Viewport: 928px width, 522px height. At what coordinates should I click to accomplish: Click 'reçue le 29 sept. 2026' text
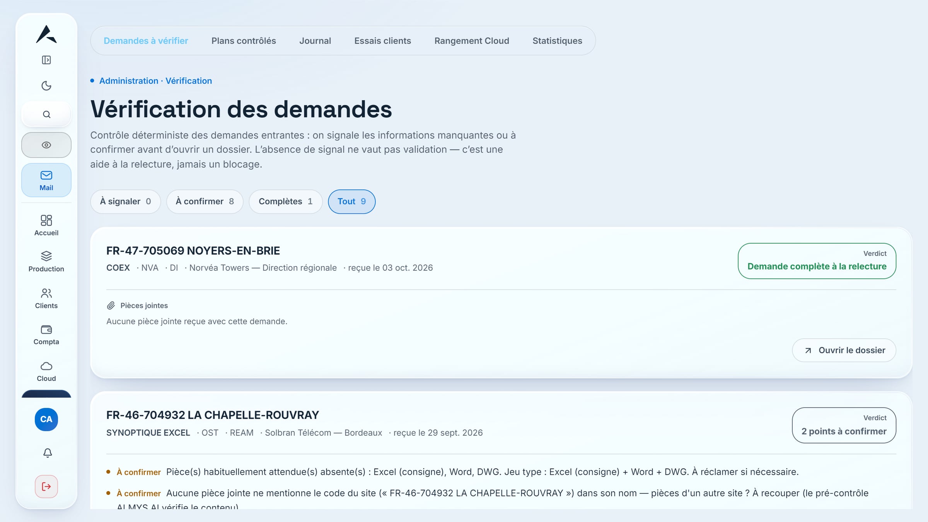(x=438, y=433)
